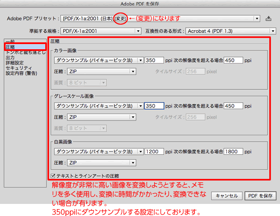Open カラー画像 圧縮 ZIP dropdown
The width and height of the screenshot is (280, 216).
tap(101, 71)
